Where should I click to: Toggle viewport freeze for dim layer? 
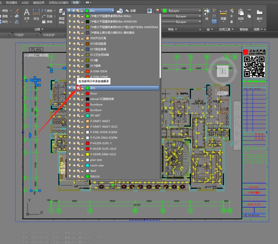(78, 88)
